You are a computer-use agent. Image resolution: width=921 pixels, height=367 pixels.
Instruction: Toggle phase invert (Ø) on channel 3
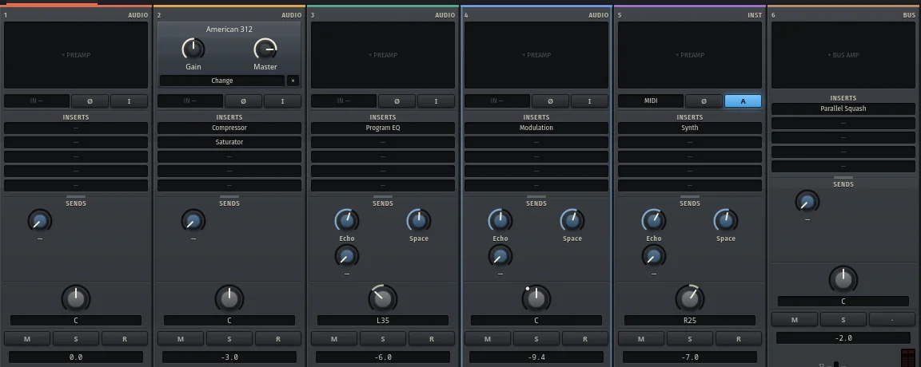397,101
